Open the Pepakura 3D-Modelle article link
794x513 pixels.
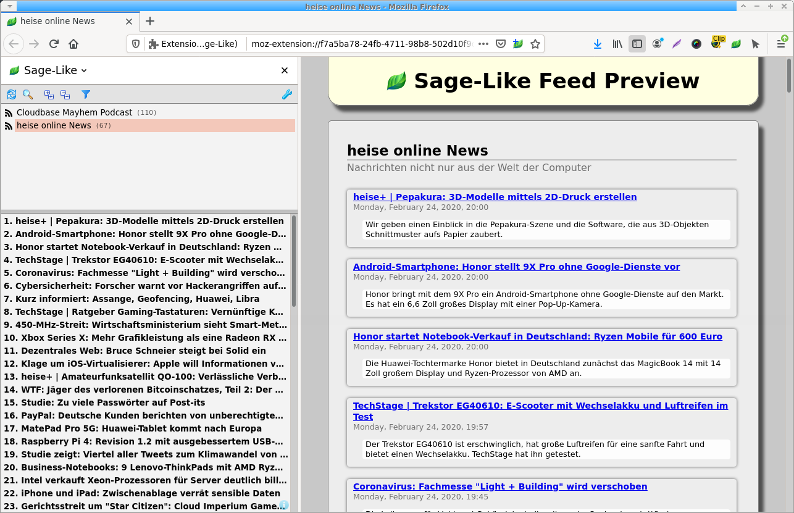[495, 197]
